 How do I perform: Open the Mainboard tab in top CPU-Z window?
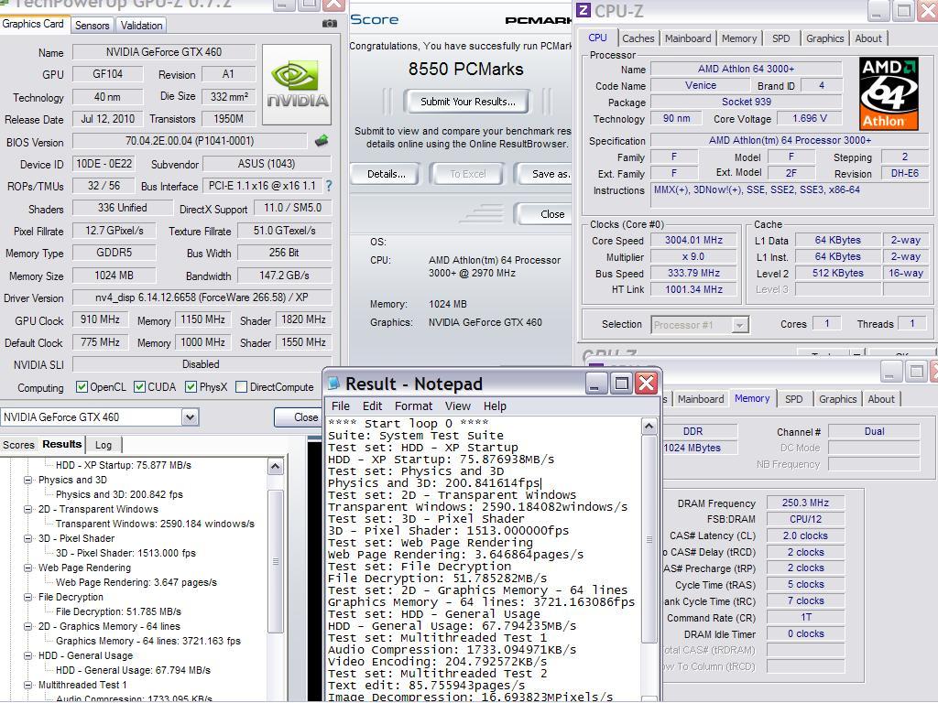coord(688,38)
